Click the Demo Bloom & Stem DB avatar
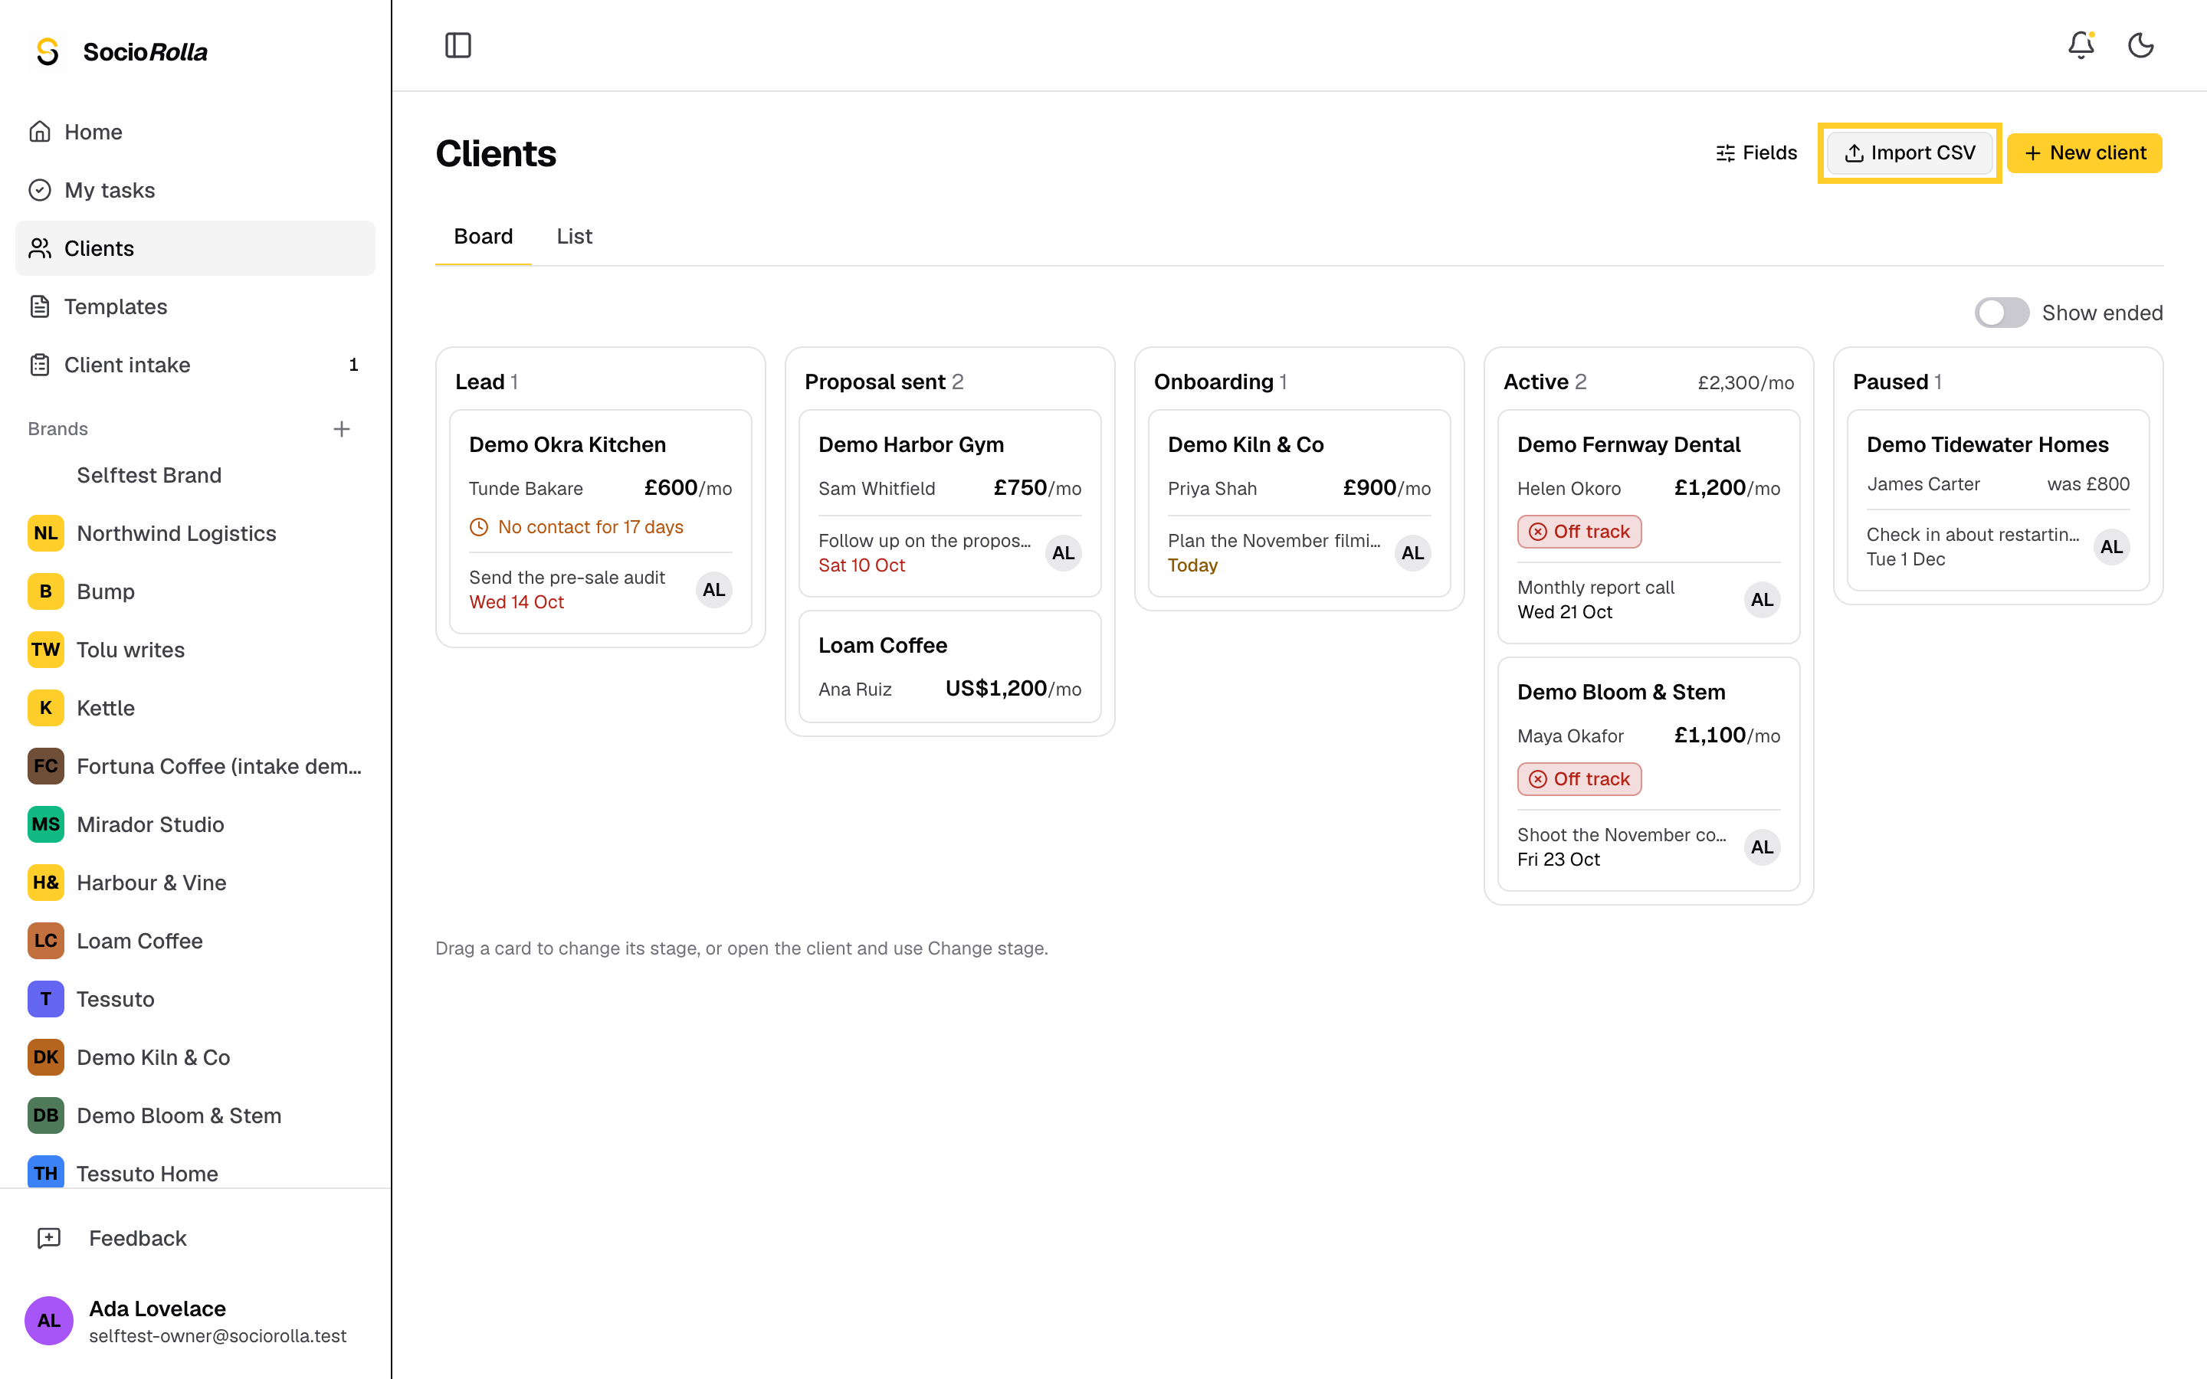 coord(46,1115)
